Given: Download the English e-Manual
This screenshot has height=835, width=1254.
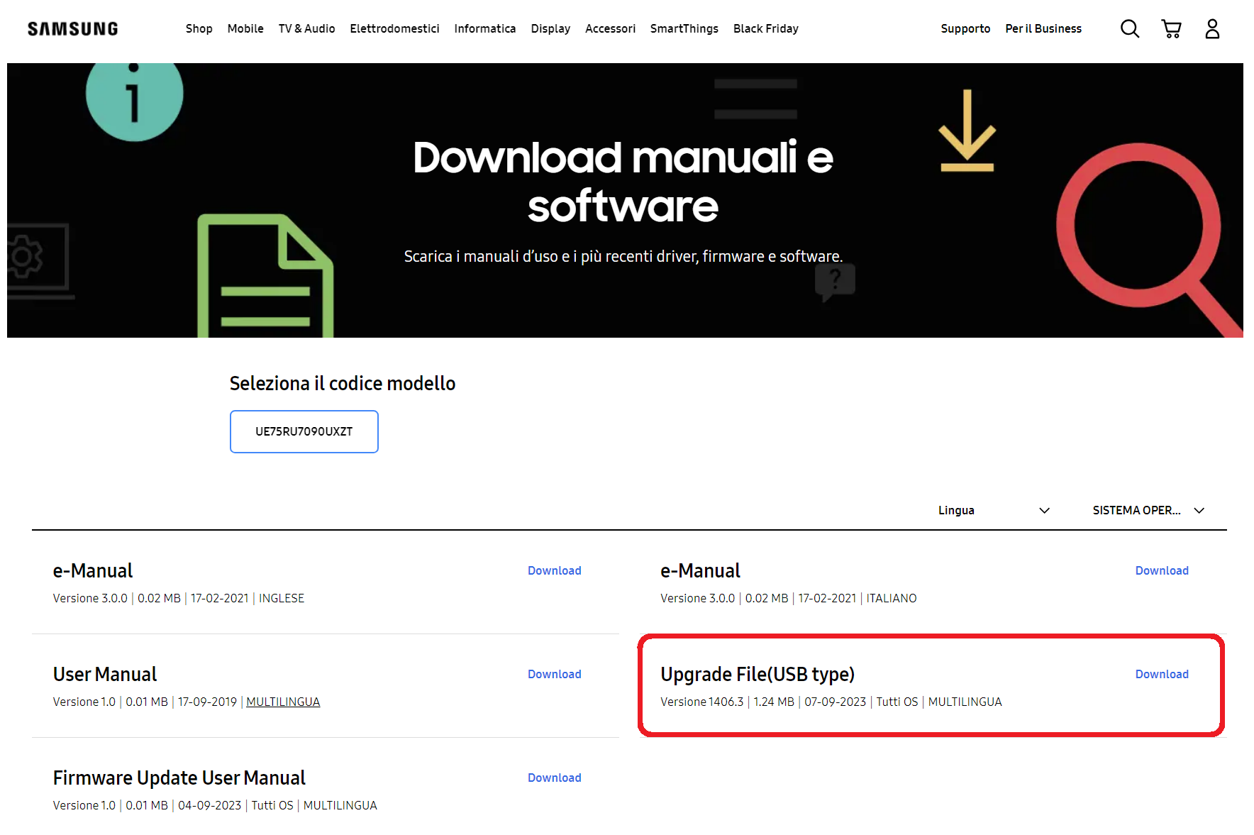Looking at the screenshot, I should click(x=555, y=570).
